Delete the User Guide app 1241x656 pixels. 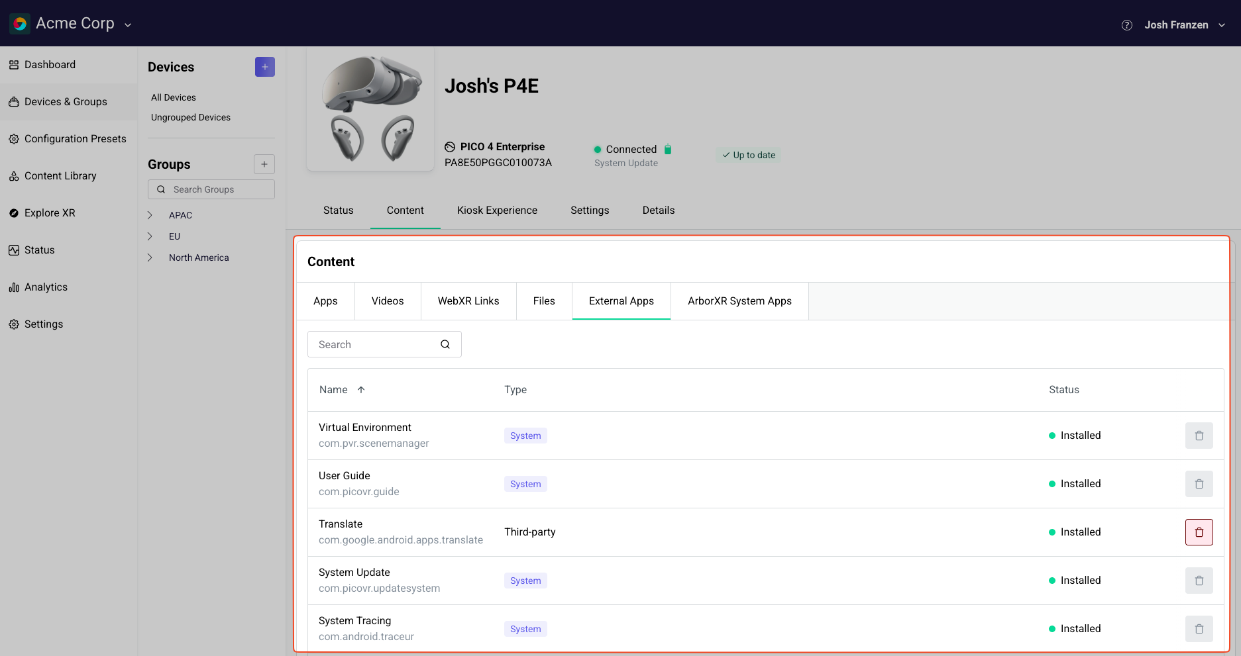coord(1199,484)
